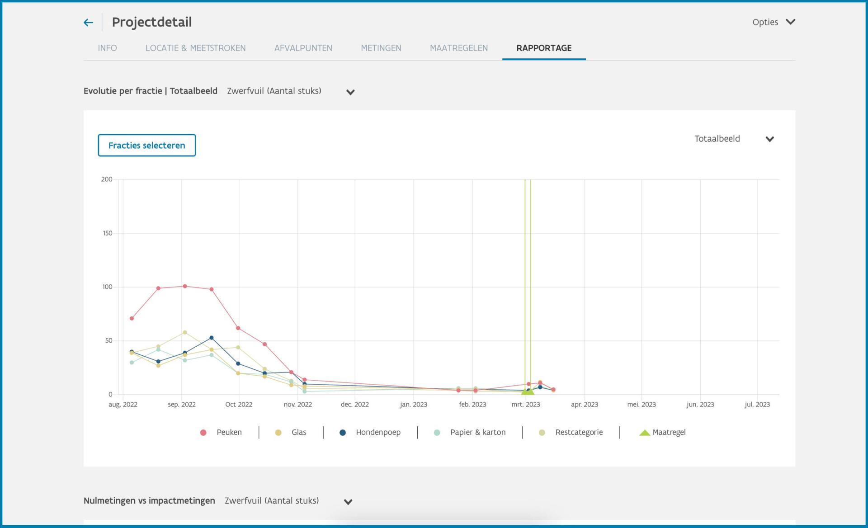
Task: Open Zwerfvuil dropdown for Nulmetingen vs impactmetingen
Action: 288,501
